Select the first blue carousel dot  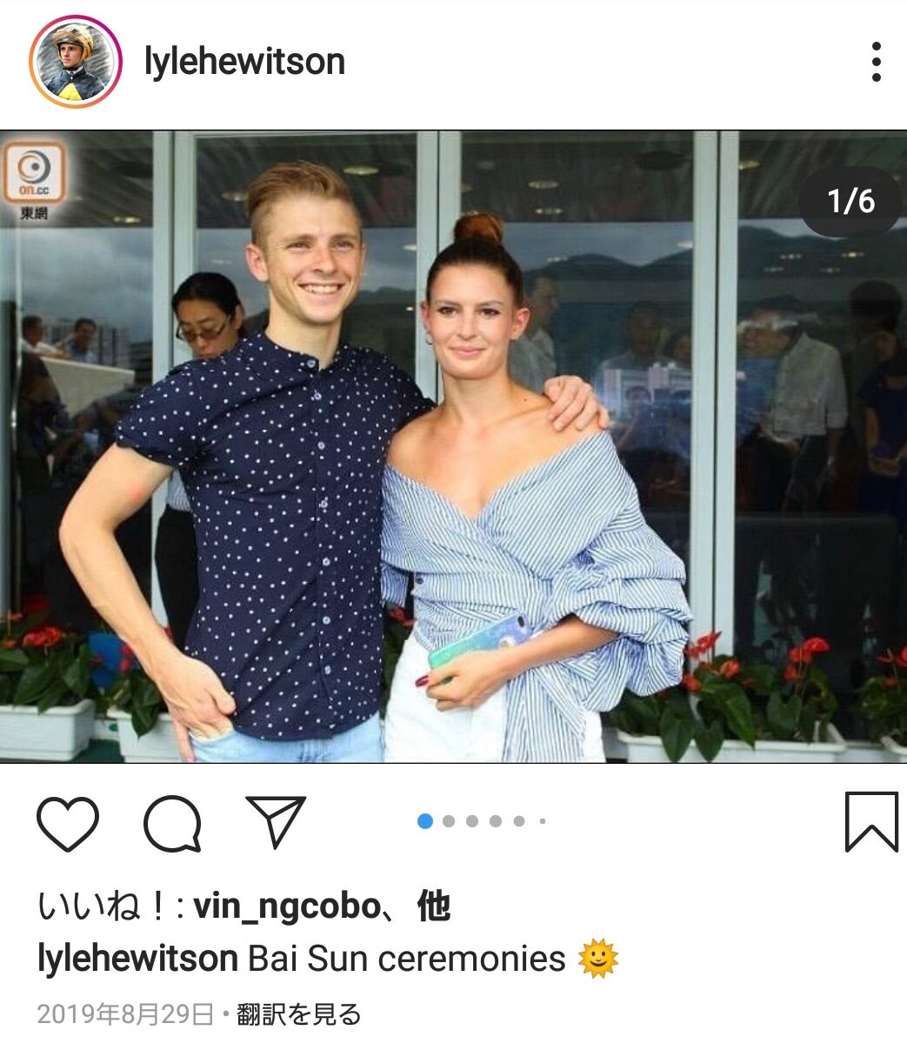[x=425, y=820]
